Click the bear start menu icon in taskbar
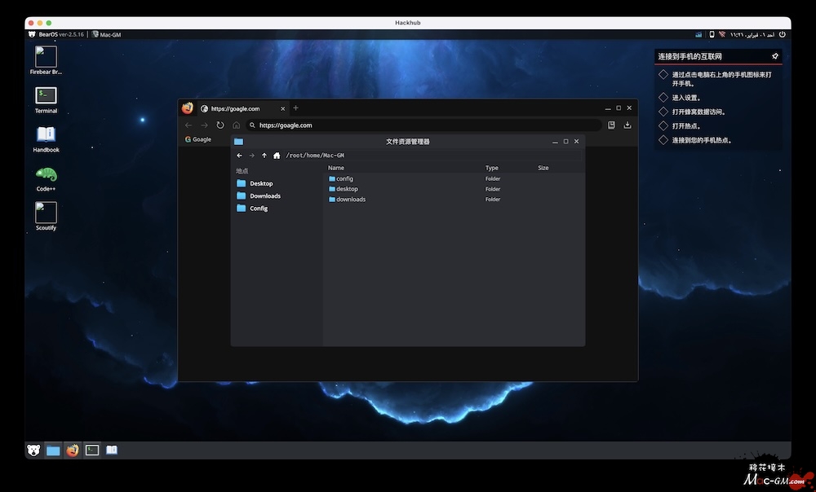The height and width of the screenshot is (492, 816). click(x=33, y=450)
